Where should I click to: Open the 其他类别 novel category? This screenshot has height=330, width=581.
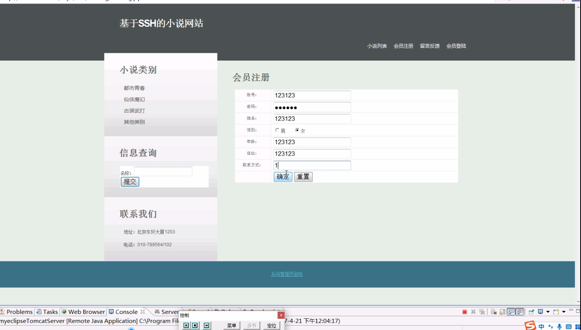pyautogui.click(x=134, y=122)
